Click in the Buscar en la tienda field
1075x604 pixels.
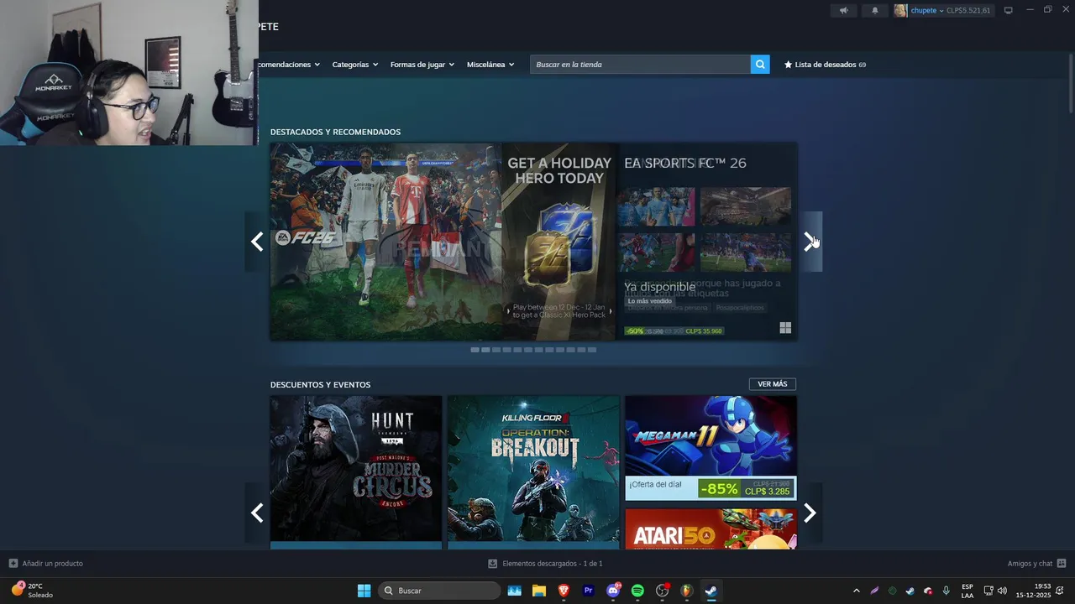pyautogui.click(x=640, y=65)
